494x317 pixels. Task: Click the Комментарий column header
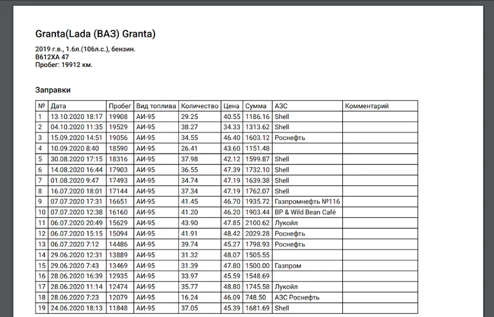point(367,106)
